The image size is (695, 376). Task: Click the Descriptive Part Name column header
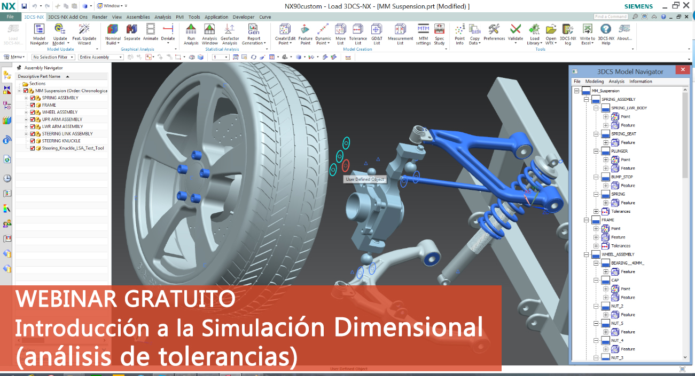[x=62, y=76]
